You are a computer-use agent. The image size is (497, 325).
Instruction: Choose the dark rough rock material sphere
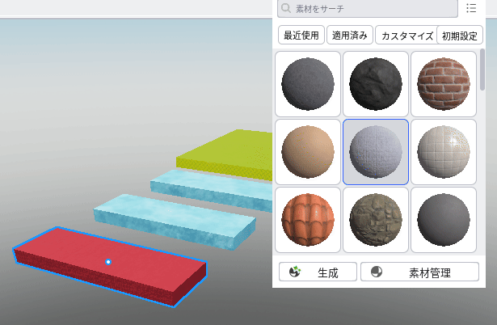[x=376, y=84]
